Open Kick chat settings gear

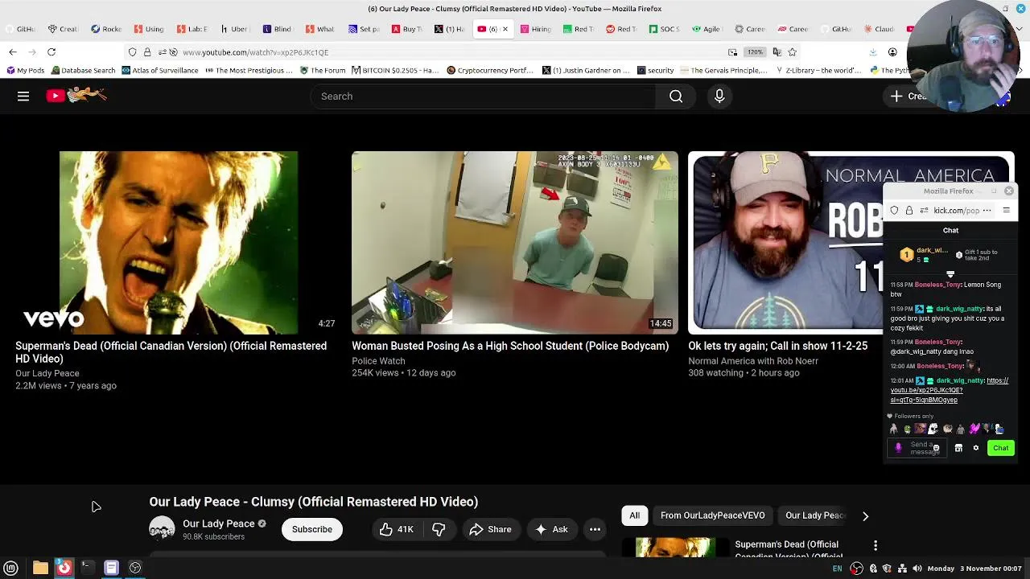coord(975,448)
